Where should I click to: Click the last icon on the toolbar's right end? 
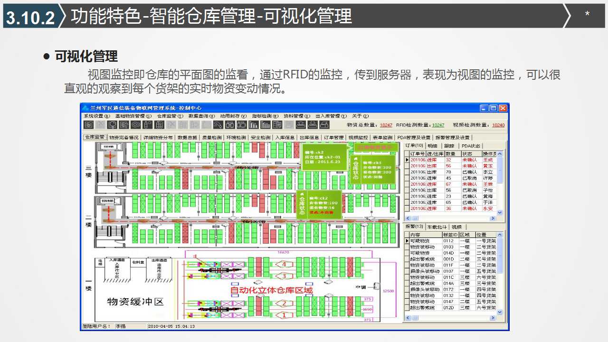click(x=324, y=125)
